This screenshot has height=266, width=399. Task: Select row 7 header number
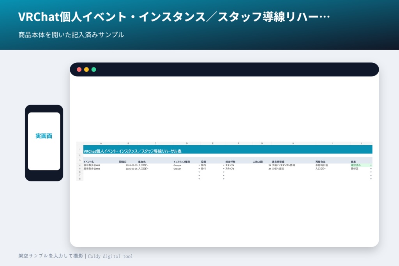point(80,176)
